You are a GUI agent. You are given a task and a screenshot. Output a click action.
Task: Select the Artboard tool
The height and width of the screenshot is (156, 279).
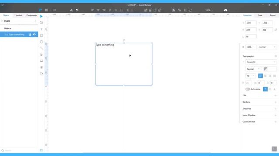(41, 74)
